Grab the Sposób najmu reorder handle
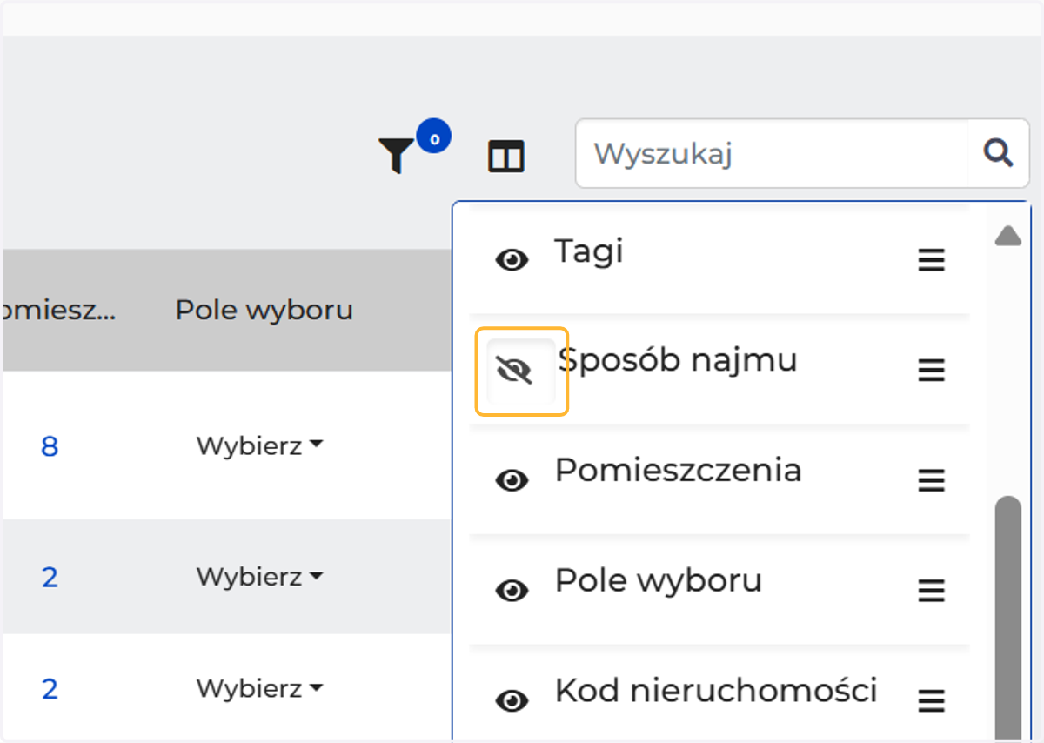 point(932,371)
